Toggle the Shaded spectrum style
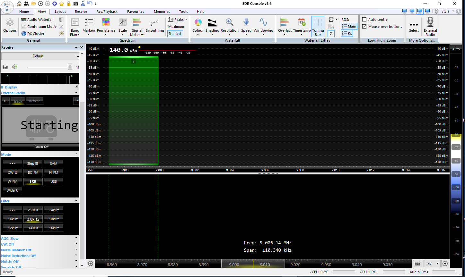Screen dimensions: 465x277 (x=175, y=34)
